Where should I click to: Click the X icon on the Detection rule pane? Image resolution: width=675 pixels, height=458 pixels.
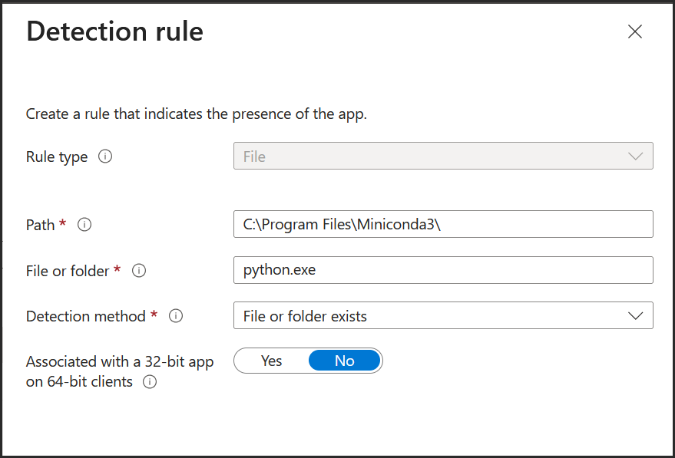634,31
